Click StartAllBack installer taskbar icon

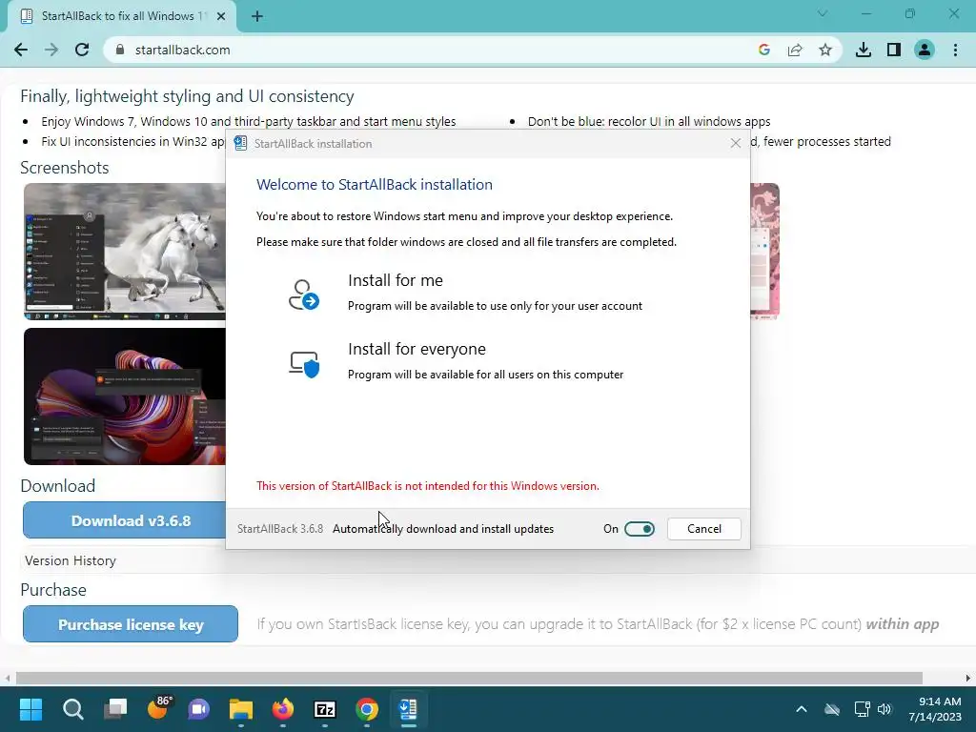tap(408, 709)
